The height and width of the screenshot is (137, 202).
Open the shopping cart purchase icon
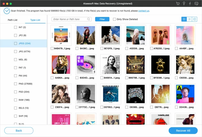click(178, 4)
